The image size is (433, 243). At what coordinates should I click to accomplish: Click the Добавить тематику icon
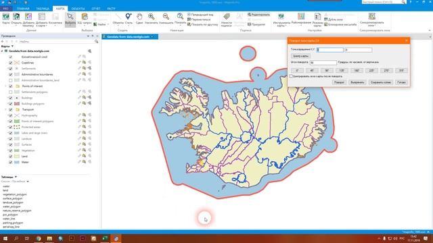tap(28, 17)
